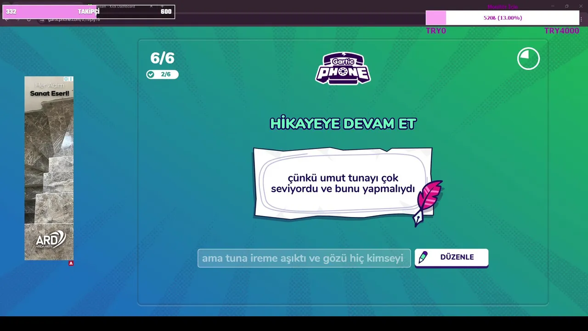The width and height of the screenshot is (588, 331).
Task: Click the story continuation text field
Action: [x=304, y=258]
